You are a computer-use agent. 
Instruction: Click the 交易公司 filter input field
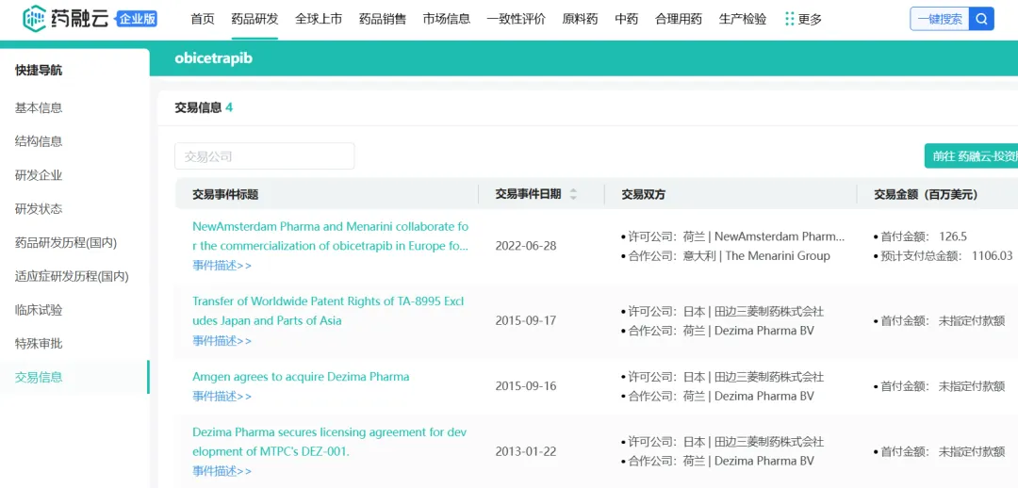(264, 156)
